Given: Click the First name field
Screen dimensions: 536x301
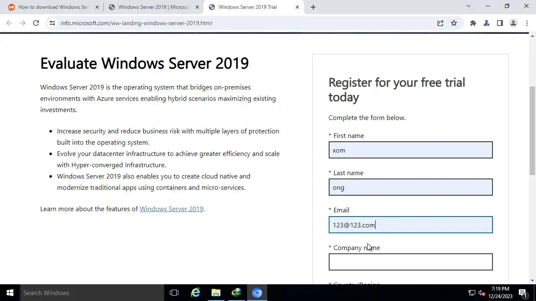Looking at the screenshot, I should (x=410, y=150).
